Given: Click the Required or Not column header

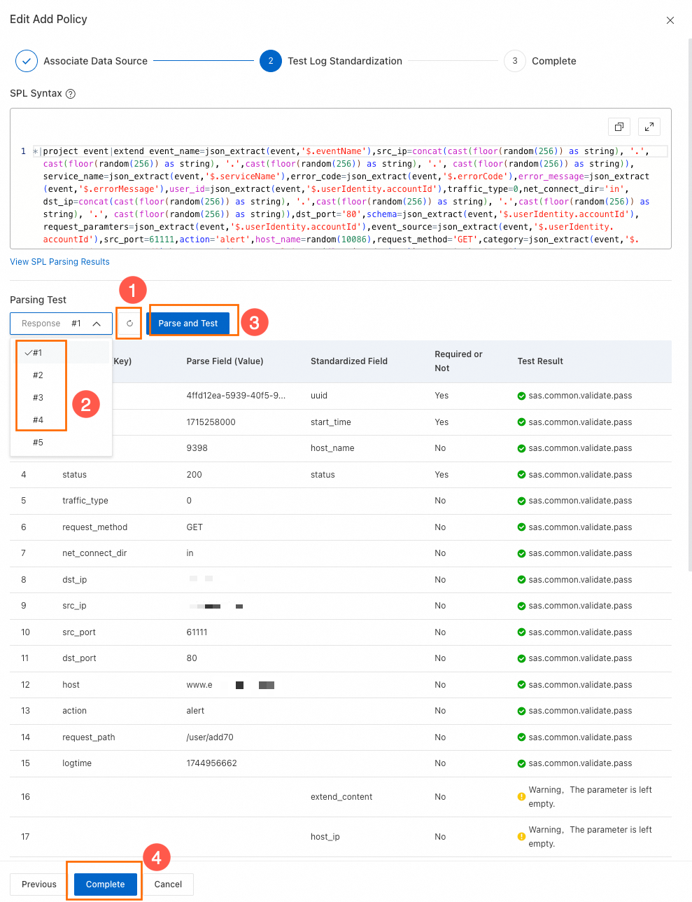Looking at the screenshot, I should (x=458, y=361).
